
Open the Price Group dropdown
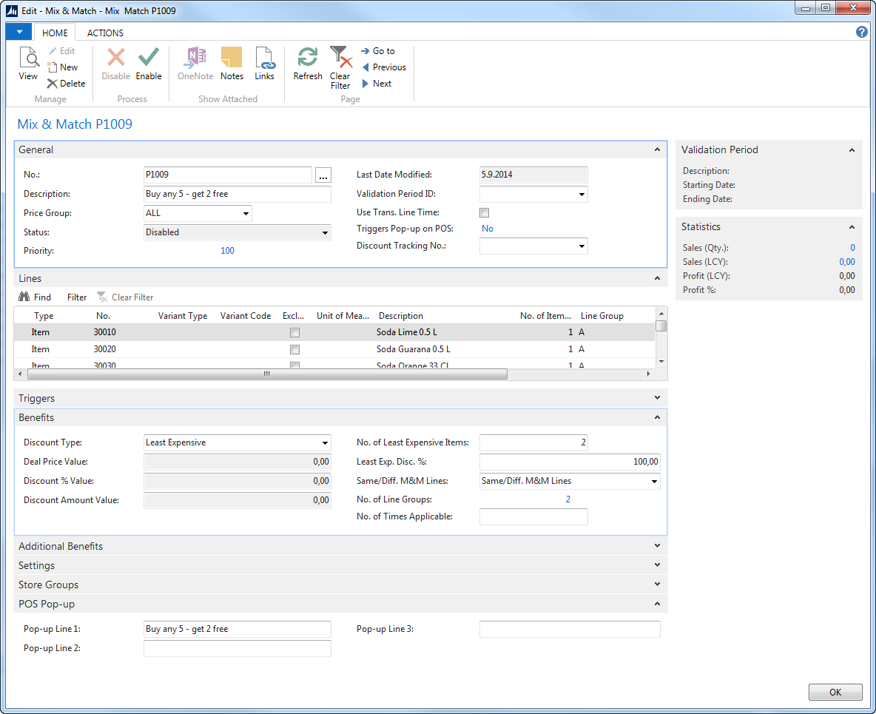click(x=246, y=214)
